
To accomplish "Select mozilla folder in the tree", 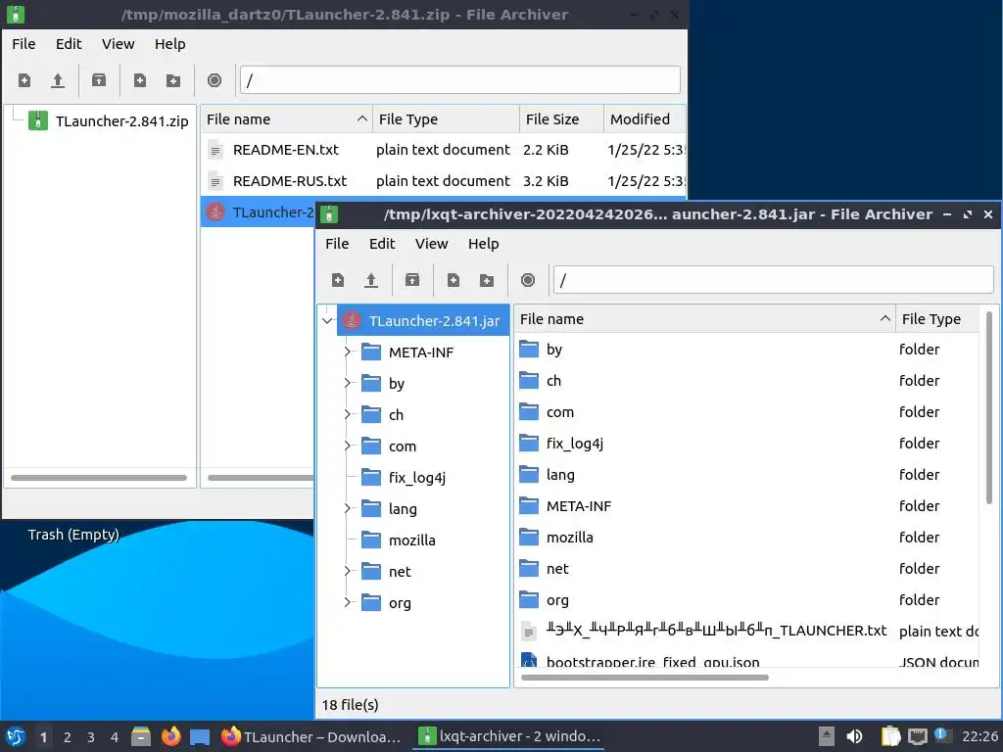I will coord(399,540).
